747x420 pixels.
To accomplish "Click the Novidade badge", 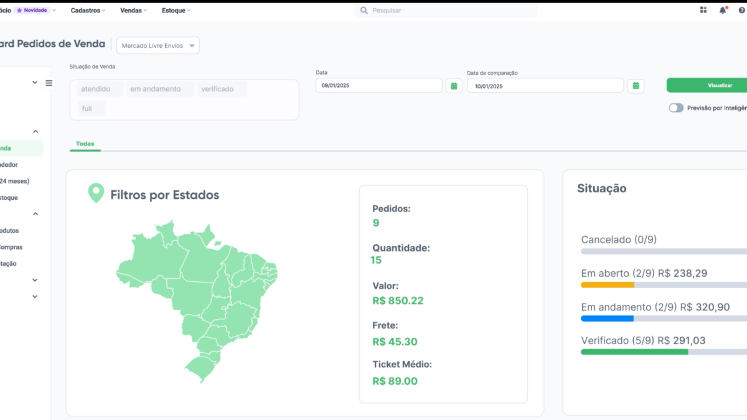I will click(32, 10).
